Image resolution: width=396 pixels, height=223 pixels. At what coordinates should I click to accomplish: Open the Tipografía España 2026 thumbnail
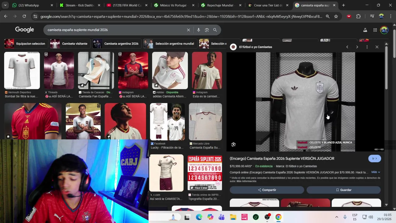[205, 173]
